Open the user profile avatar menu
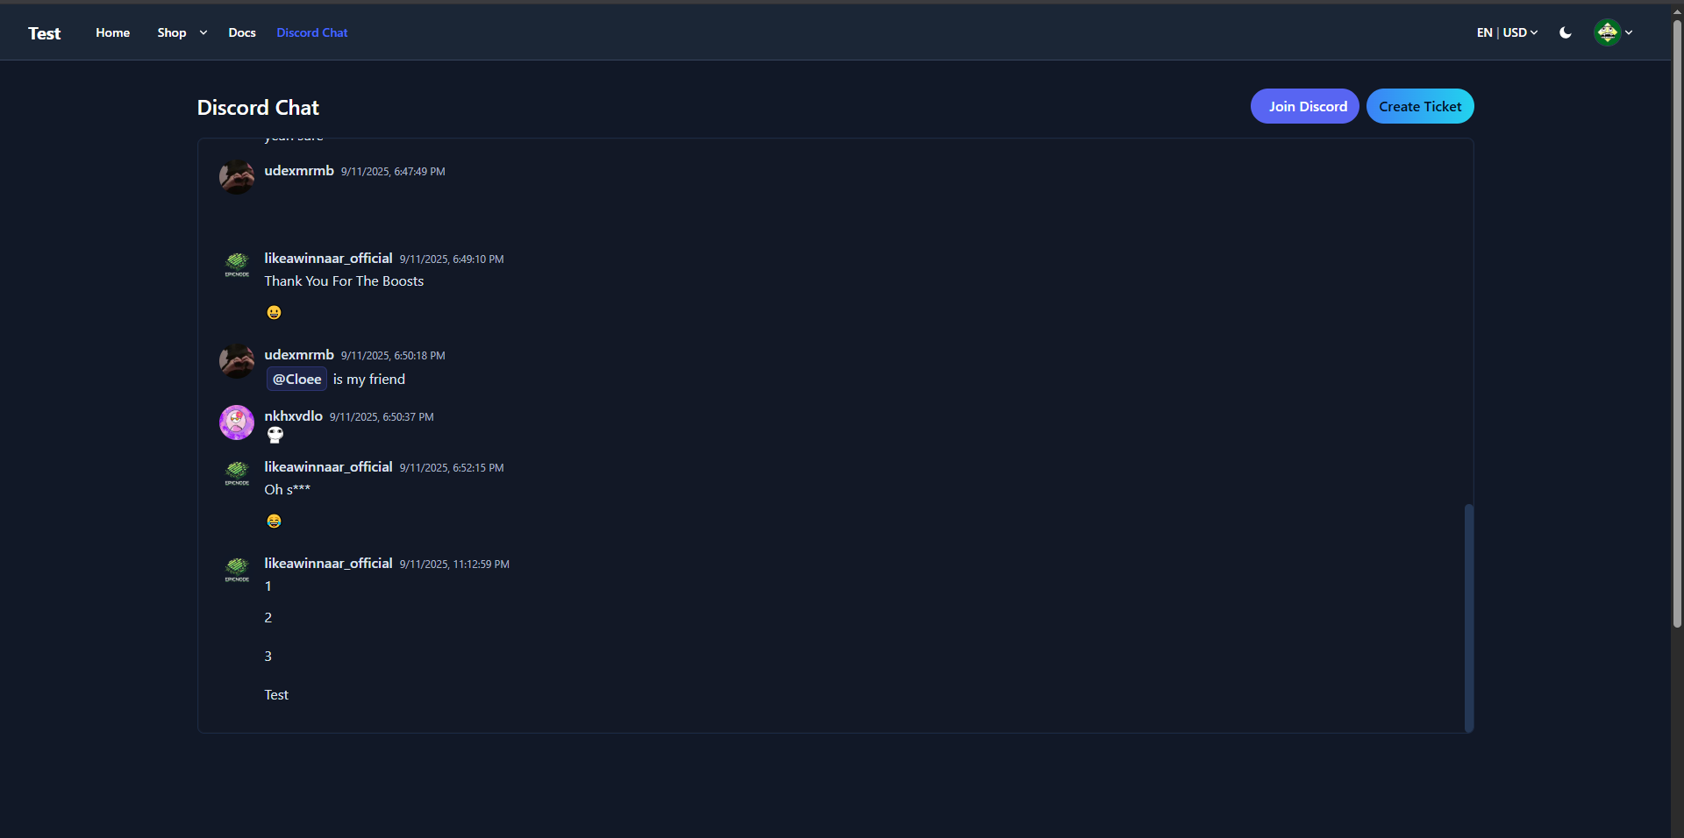 [x=1607, y=32]
